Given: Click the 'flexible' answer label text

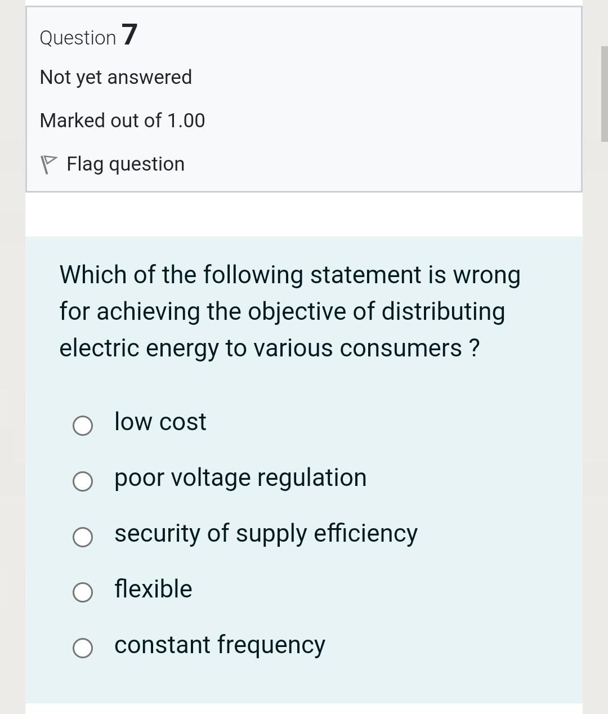Looking at the screenshot, I should [153, 589].
